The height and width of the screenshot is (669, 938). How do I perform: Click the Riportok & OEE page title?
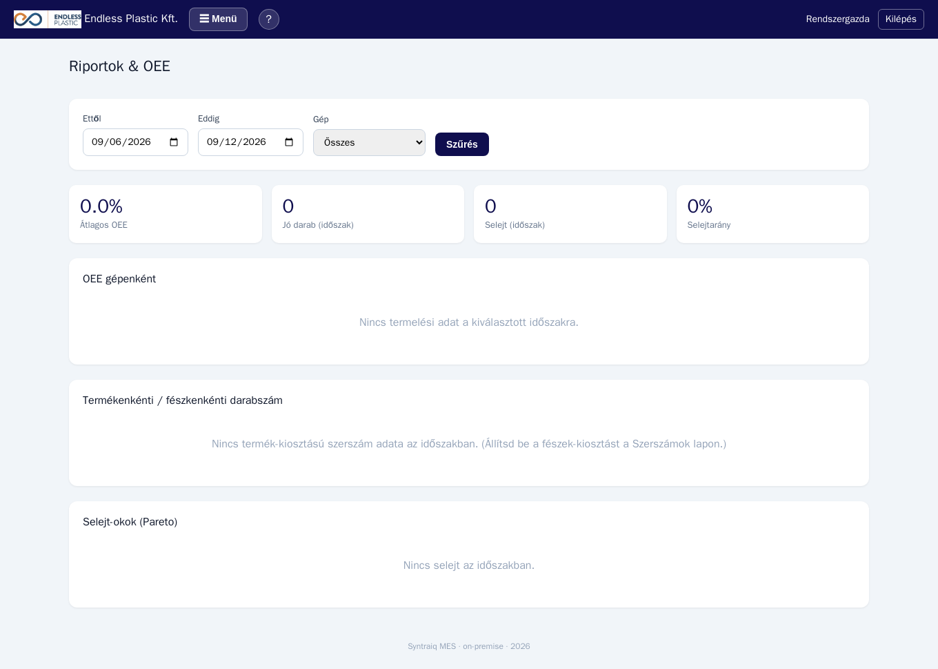[x=119, y=66]
